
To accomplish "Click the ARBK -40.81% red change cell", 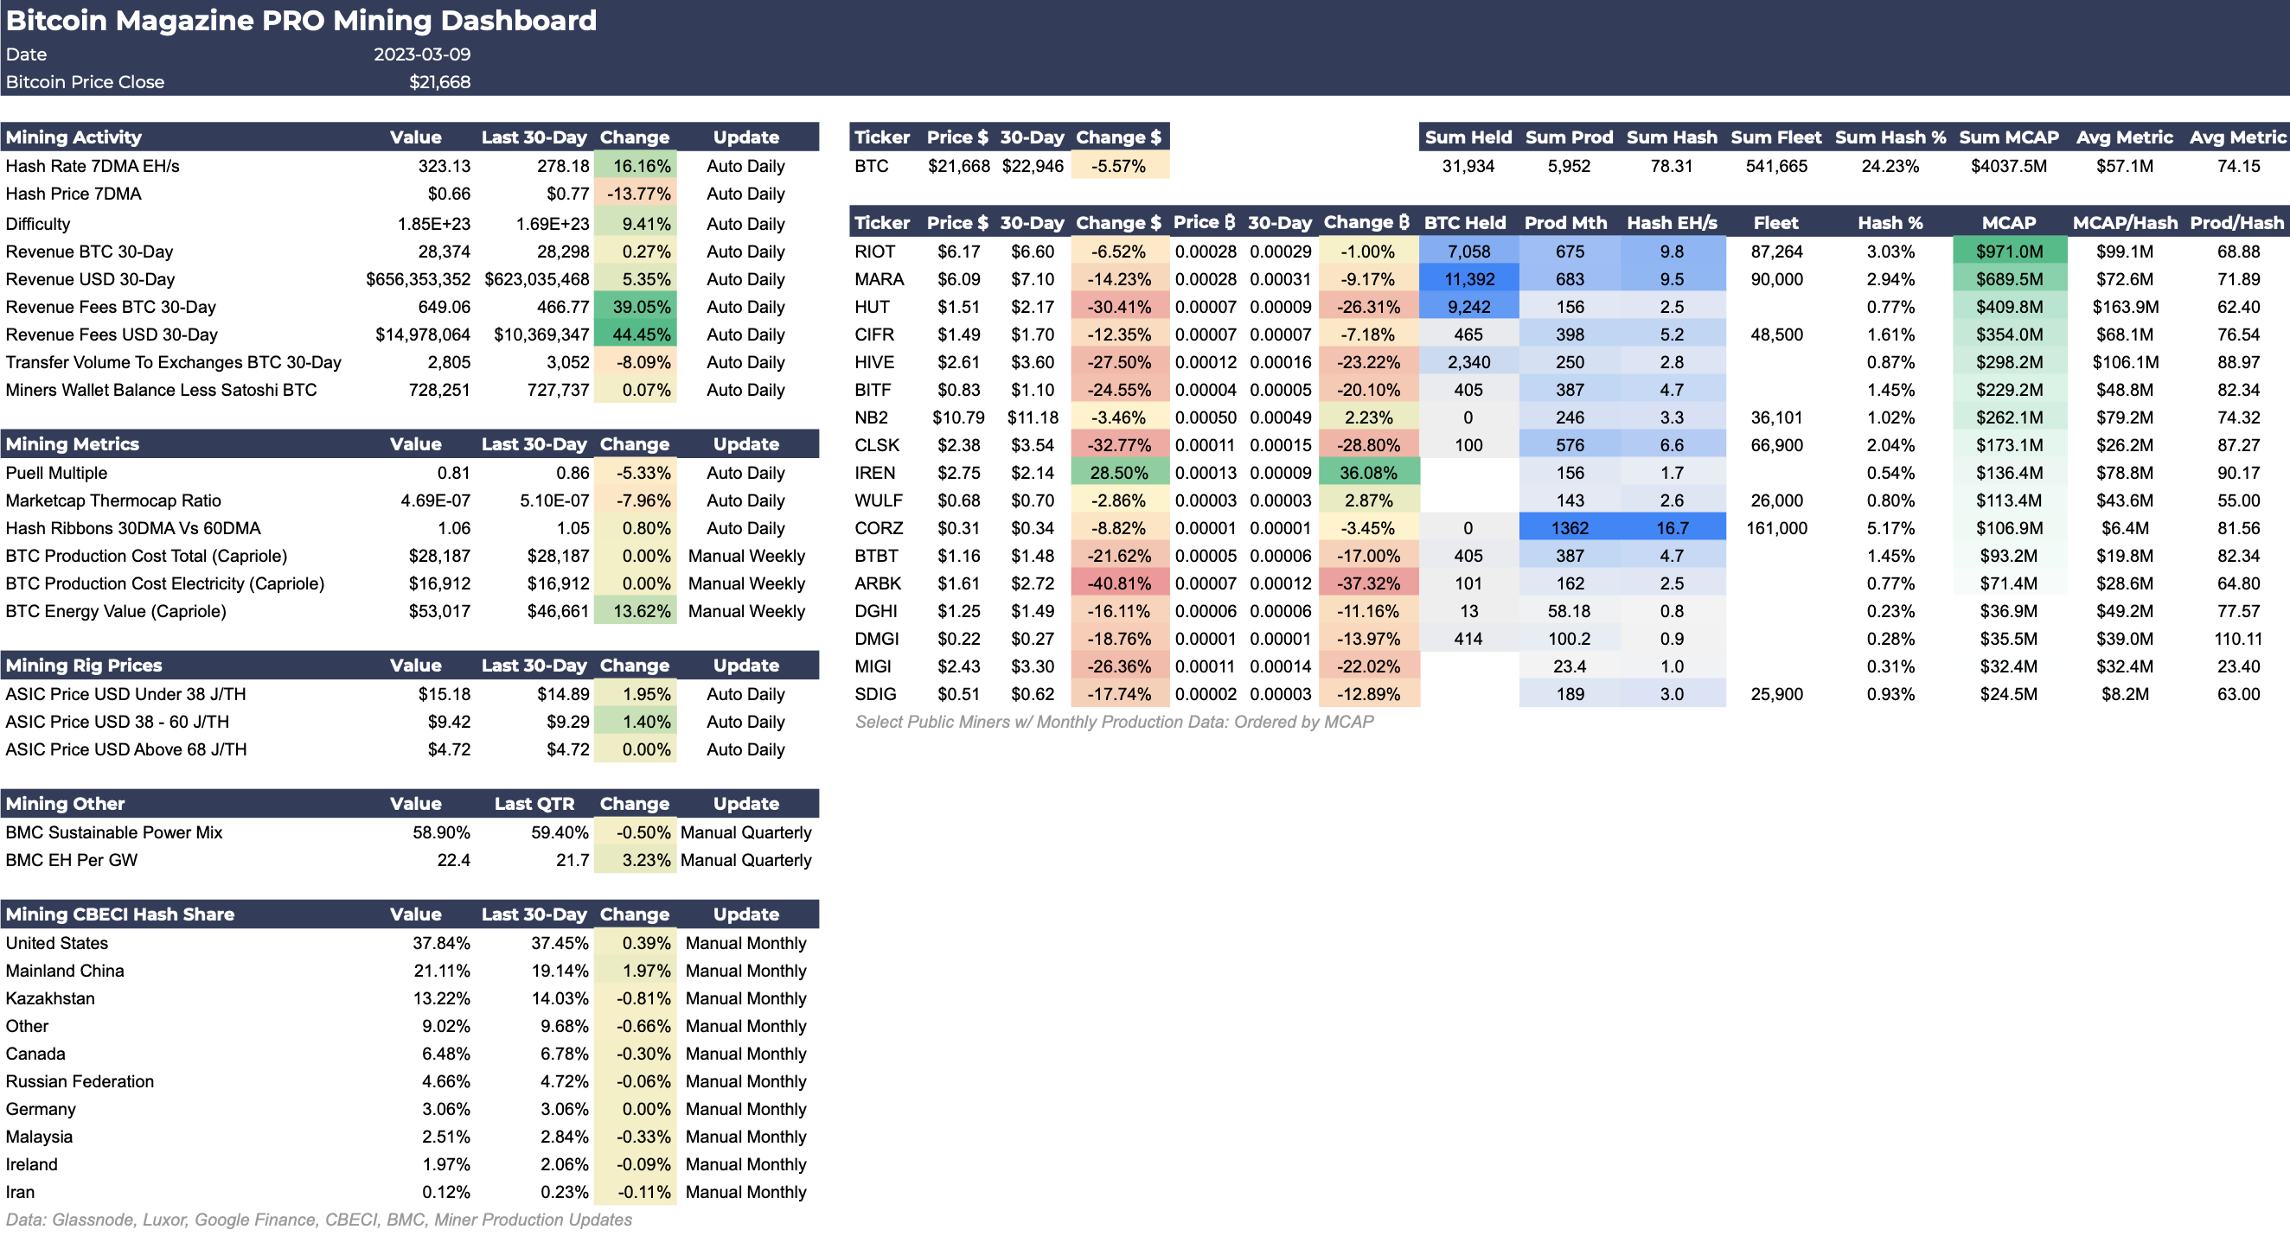I will tap(1118, 583).
